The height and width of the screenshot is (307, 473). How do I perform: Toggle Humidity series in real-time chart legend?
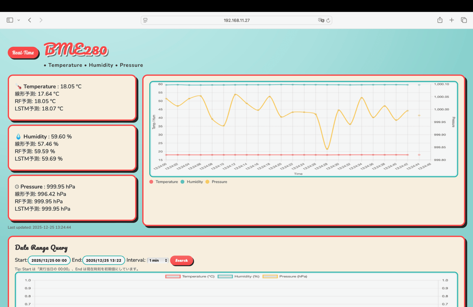[192, 182]
